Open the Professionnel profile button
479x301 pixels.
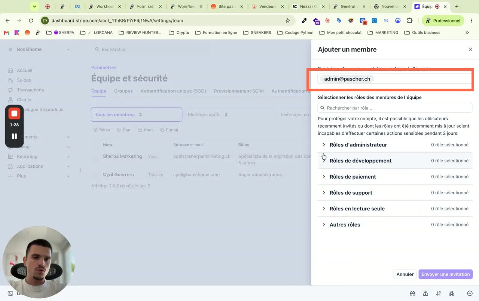click(443, 21)
